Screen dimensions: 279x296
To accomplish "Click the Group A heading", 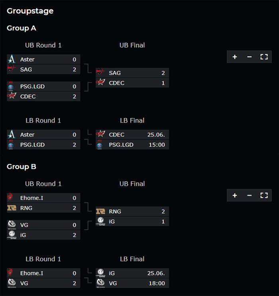I will [x=22, y=28].
